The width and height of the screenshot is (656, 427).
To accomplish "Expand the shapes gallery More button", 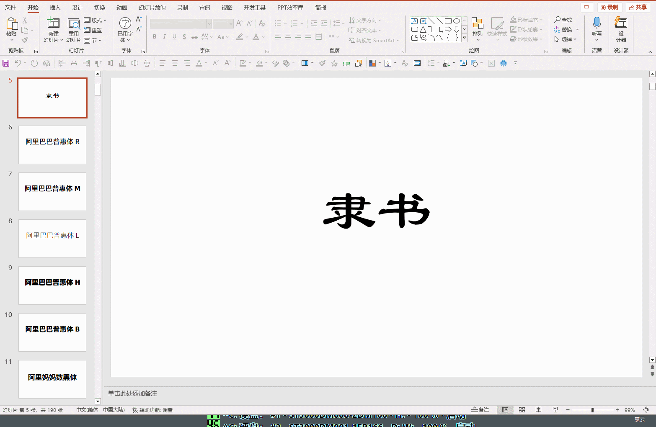I will 464,38.
